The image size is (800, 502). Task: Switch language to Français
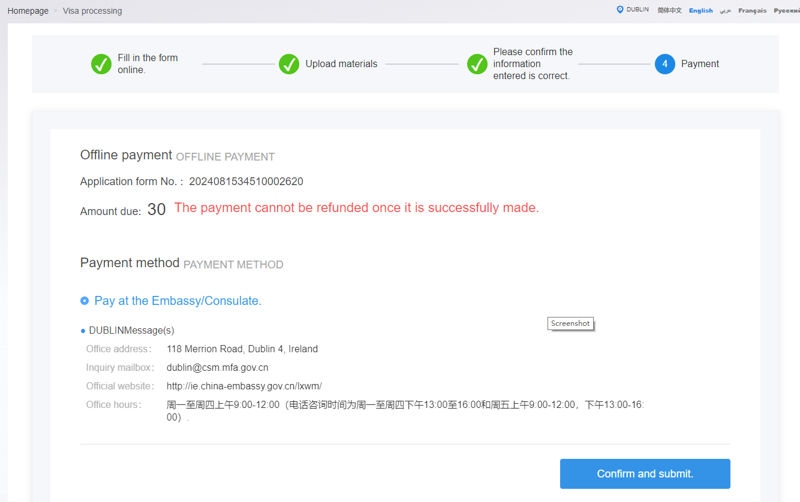(753, 10)
